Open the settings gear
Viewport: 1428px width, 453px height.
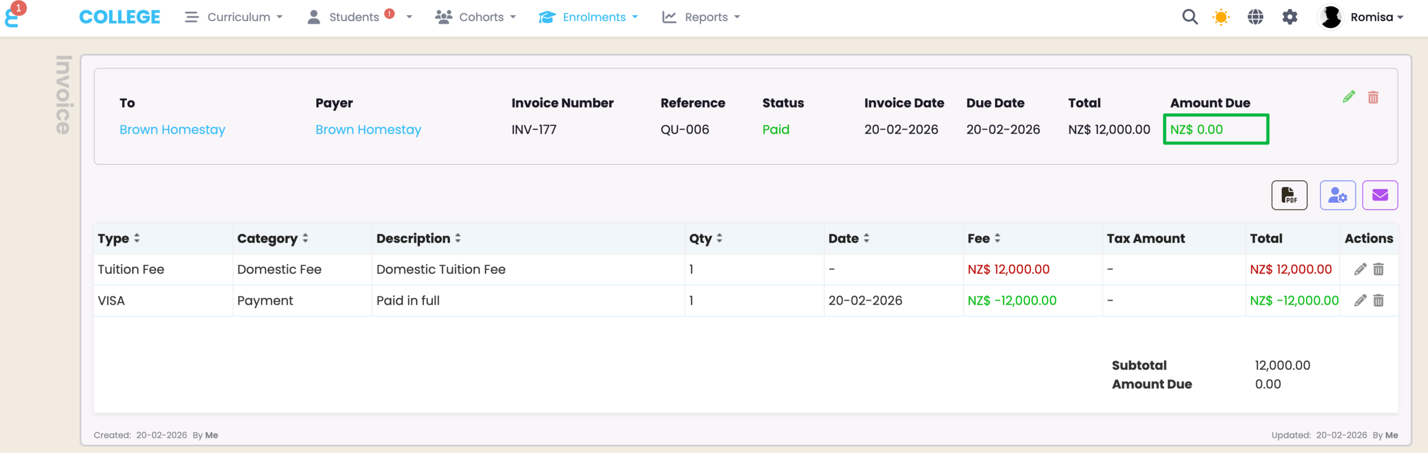1290,17
